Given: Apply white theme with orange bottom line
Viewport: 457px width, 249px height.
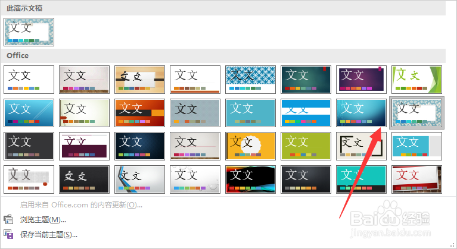Looking at the screenshot, I should 195,79.
